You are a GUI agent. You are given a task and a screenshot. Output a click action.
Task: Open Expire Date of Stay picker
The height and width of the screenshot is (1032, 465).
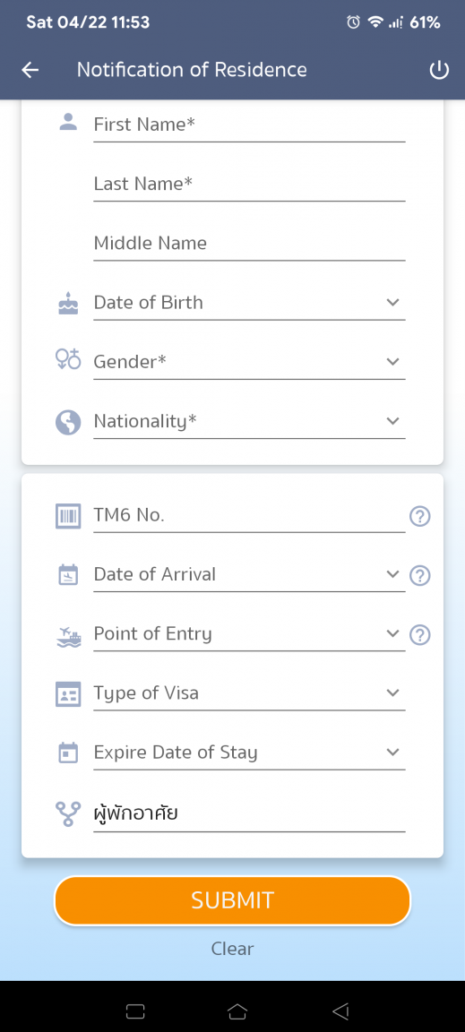pyautogui.click(x=249, y=752)
